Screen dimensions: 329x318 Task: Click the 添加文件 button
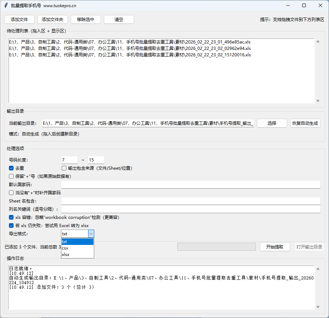coord(19,20)
